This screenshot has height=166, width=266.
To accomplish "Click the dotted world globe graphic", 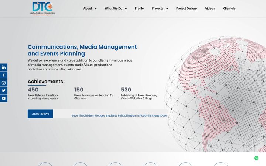I will point(215,94).
